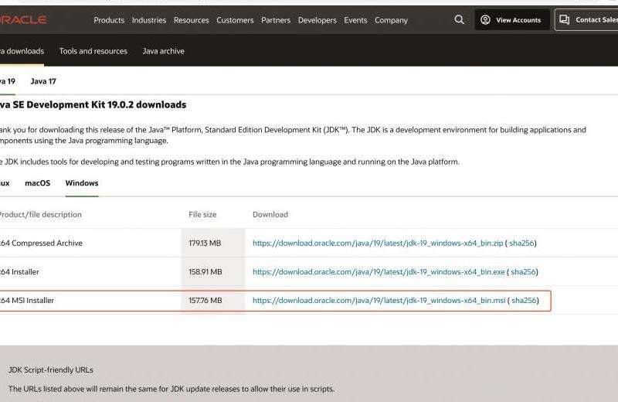618x402 pixels.
Task: Switch to Tools and resources tab
Action: (x=93, y=51)
